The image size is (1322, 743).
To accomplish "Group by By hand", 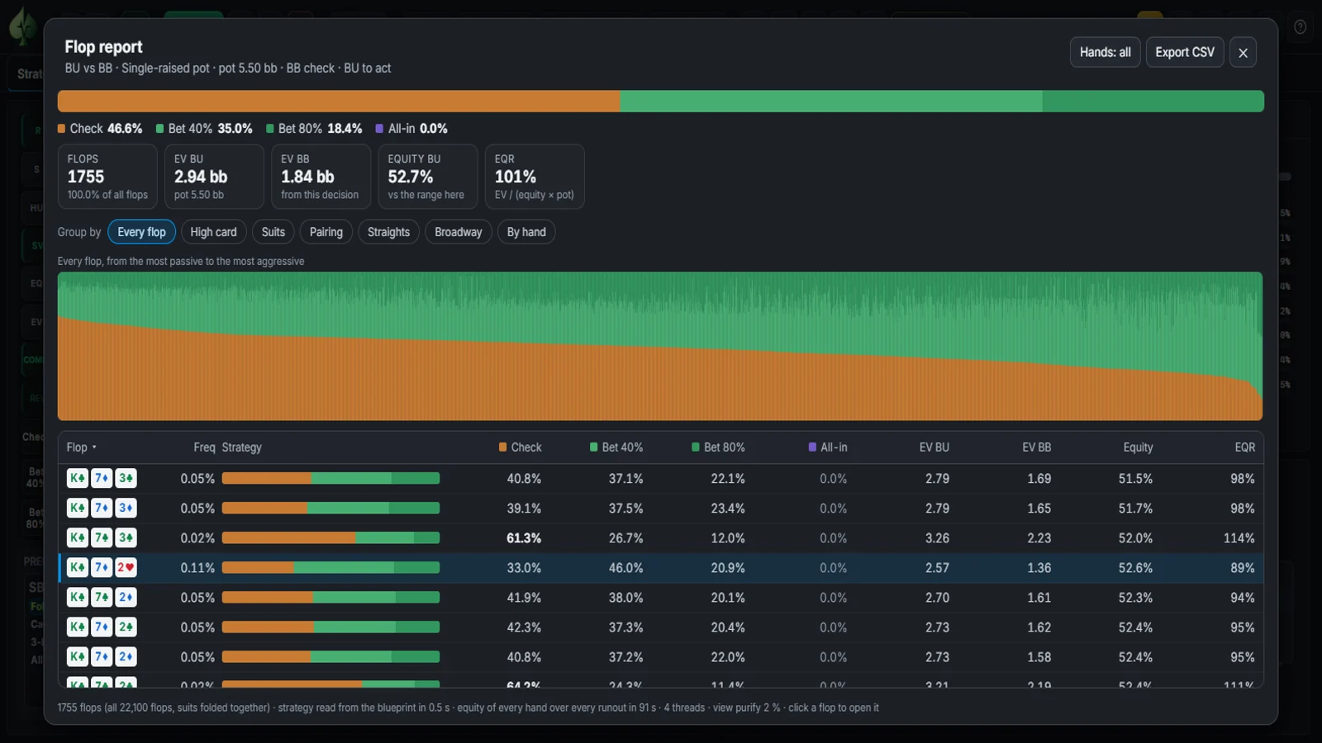I will pos(526,232).
